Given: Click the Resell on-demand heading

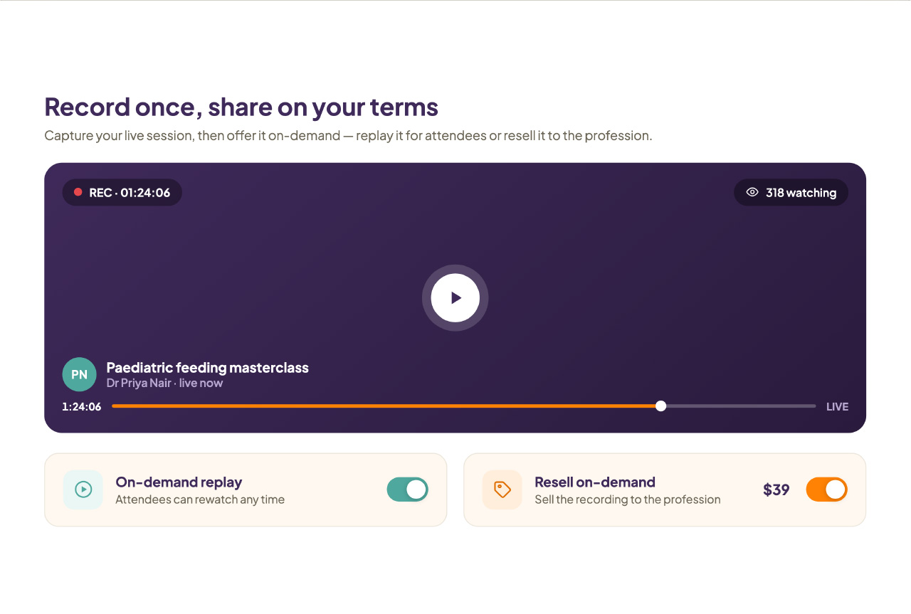Looking at the screenshot, I should [x=595, y=482].
